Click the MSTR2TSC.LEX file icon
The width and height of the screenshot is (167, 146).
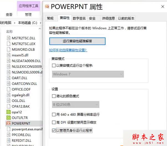tap(9, 44)
